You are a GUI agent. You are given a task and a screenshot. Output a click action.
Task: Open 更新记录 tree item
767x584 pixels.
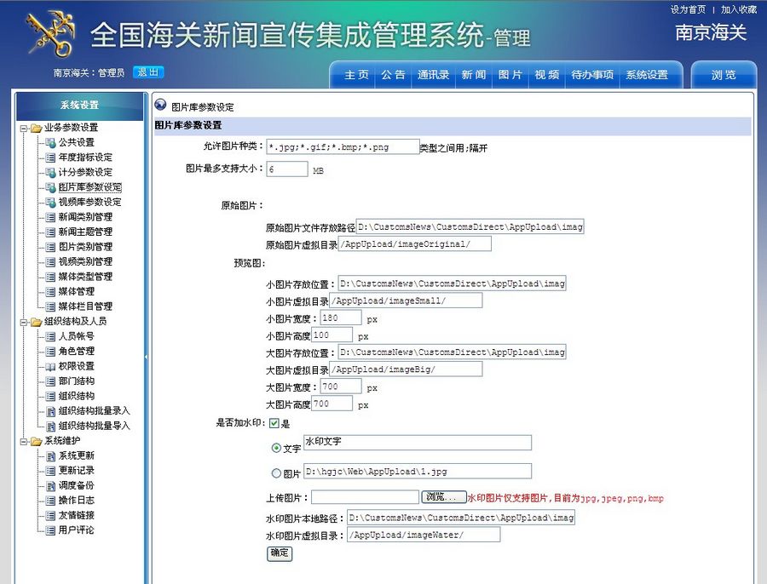coord(77,471)
